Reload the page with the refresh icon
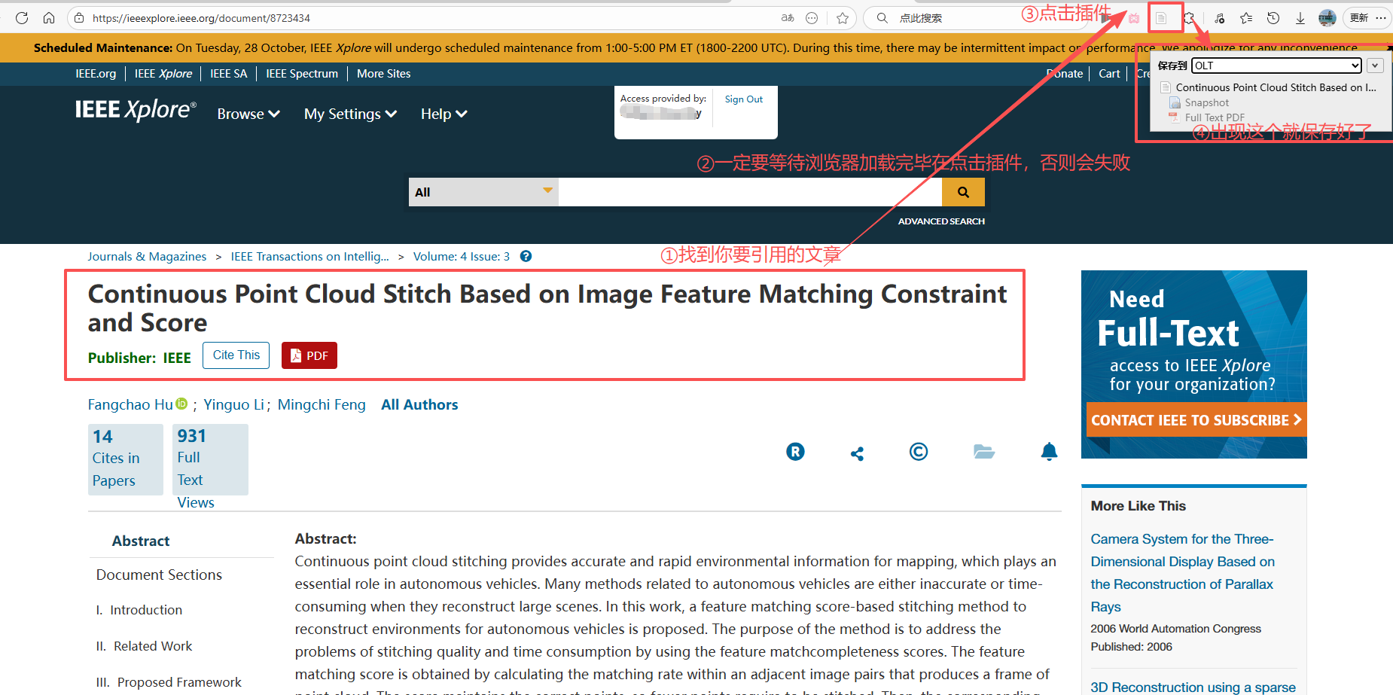This screenshot has width=1393, height=695. tap(22, 18)
